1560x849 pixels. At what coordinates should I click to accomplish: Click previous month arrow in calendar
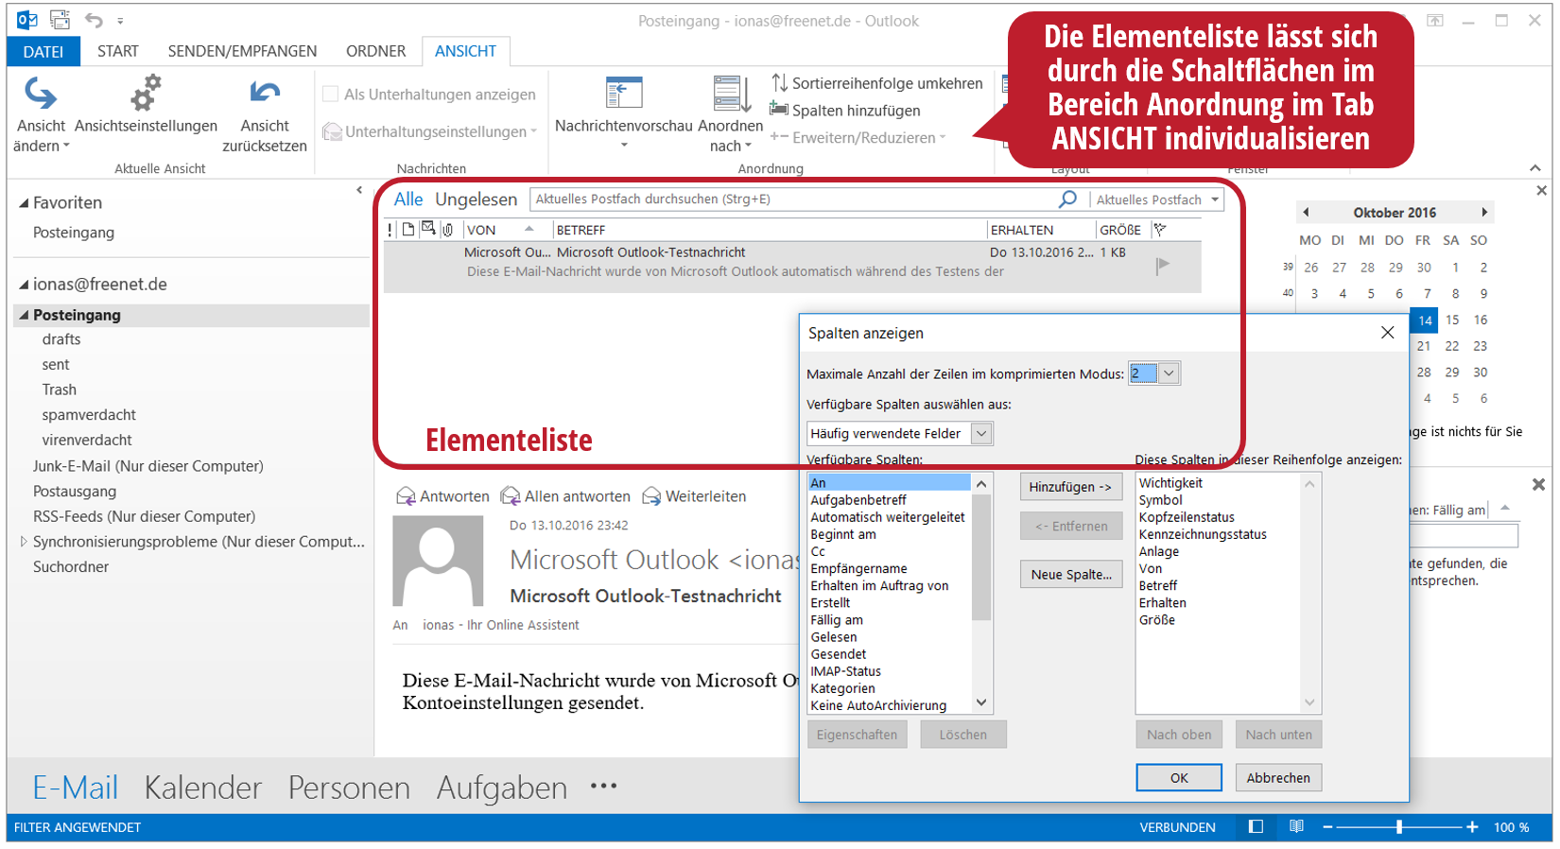point(1306,212)
